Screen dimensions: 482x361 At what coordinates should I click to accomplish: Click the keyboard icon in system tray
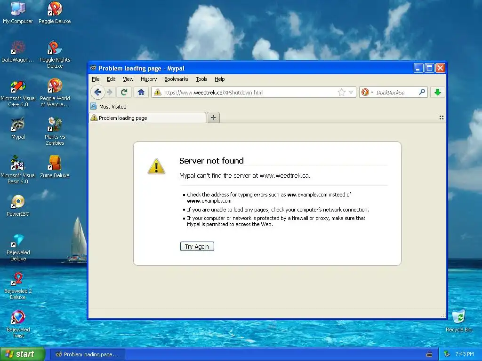tap(429, 354)
